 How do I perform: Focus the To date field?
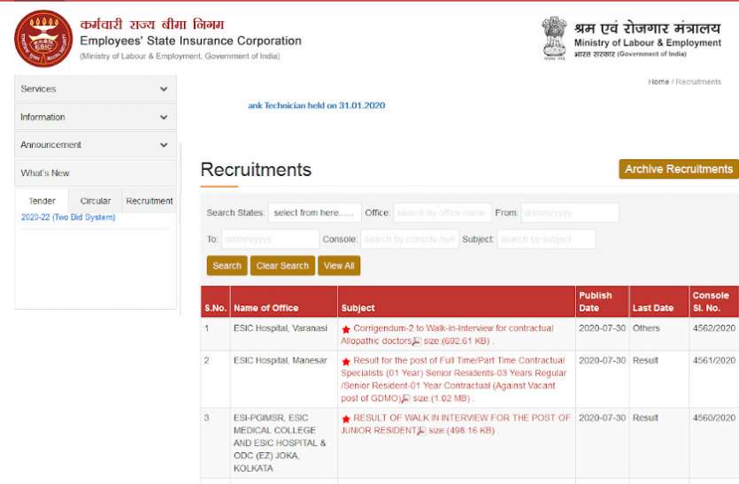270,239
